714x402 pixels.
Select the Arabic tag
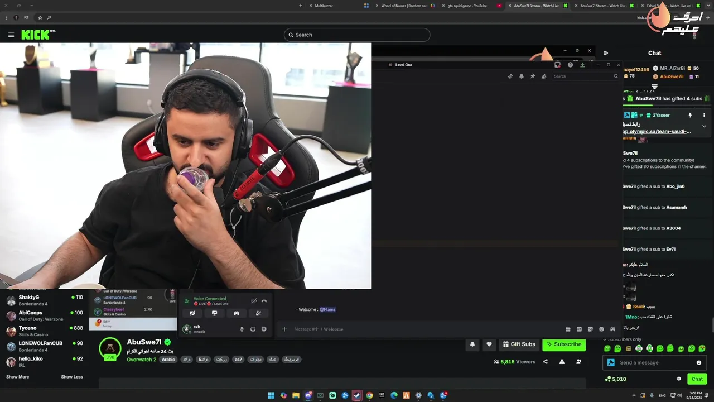168,360
